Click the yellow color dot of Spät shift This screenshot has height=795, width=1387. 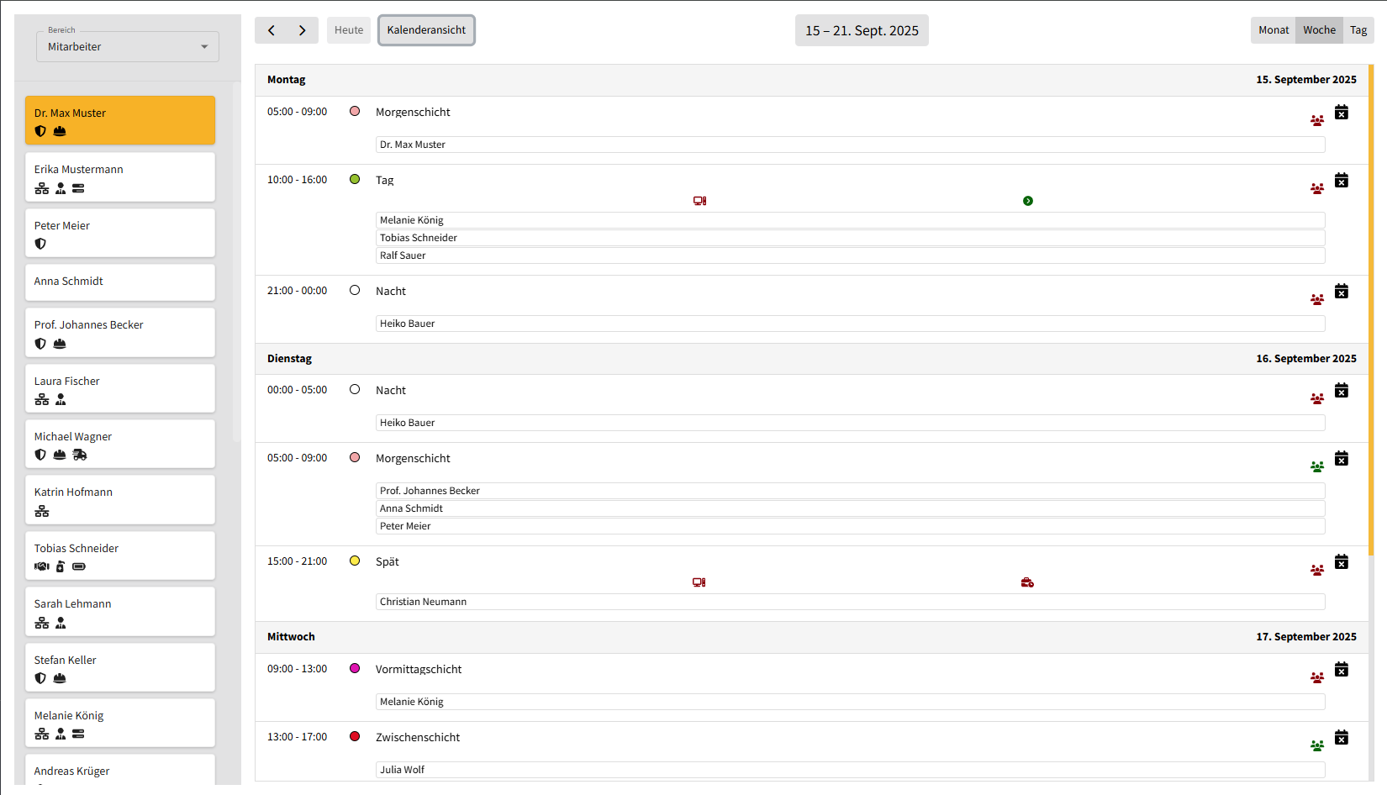[355, 561]
